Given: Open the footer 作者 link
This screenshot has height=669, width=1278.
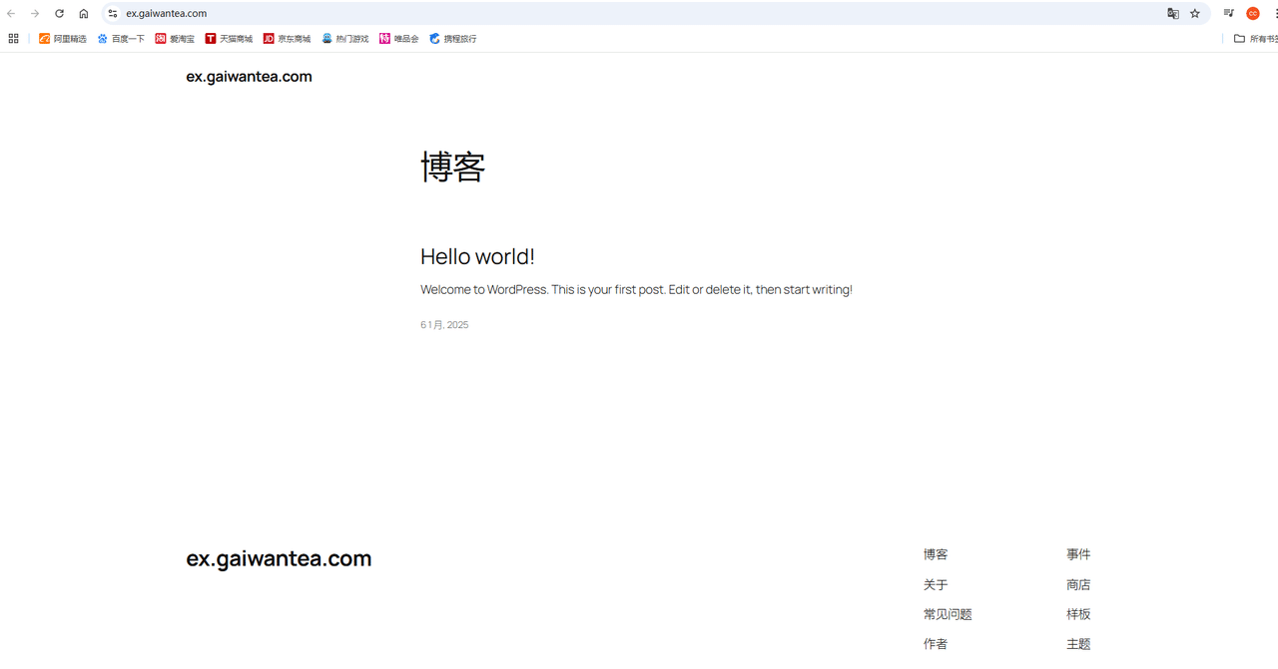Looking at the screenshot, I should pyautogui.click(x=936, y=644).
